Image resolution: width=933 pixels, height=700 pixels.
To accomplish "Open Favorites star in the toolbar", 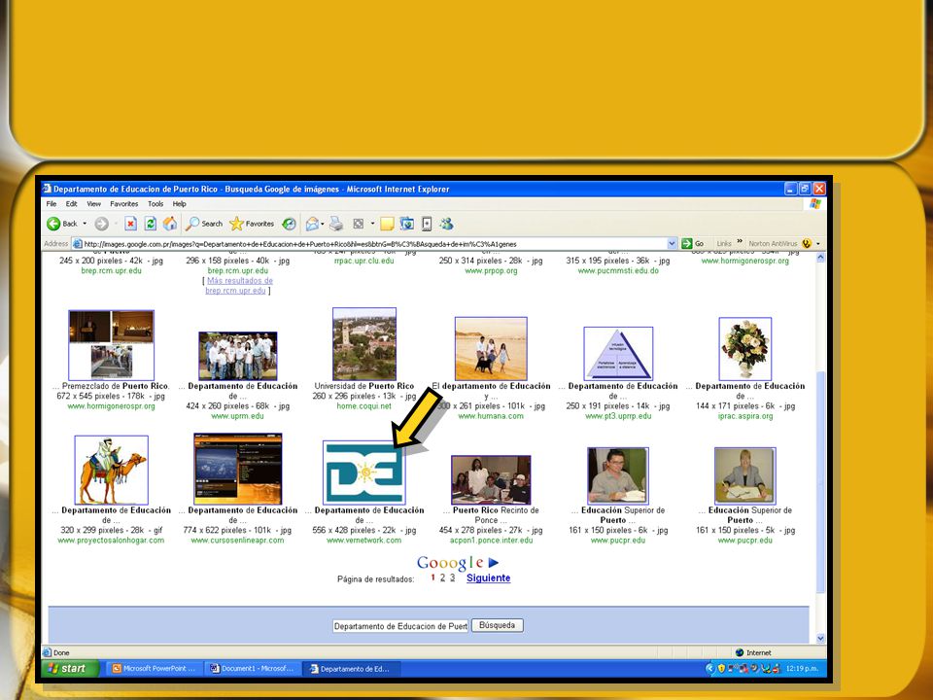I will coord(252,224).
